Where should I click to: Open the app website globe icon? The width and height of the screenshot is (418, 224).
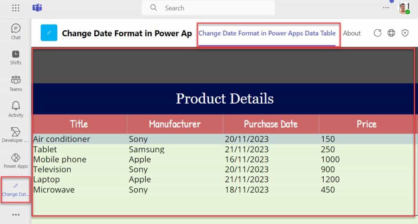pos(391,33)
